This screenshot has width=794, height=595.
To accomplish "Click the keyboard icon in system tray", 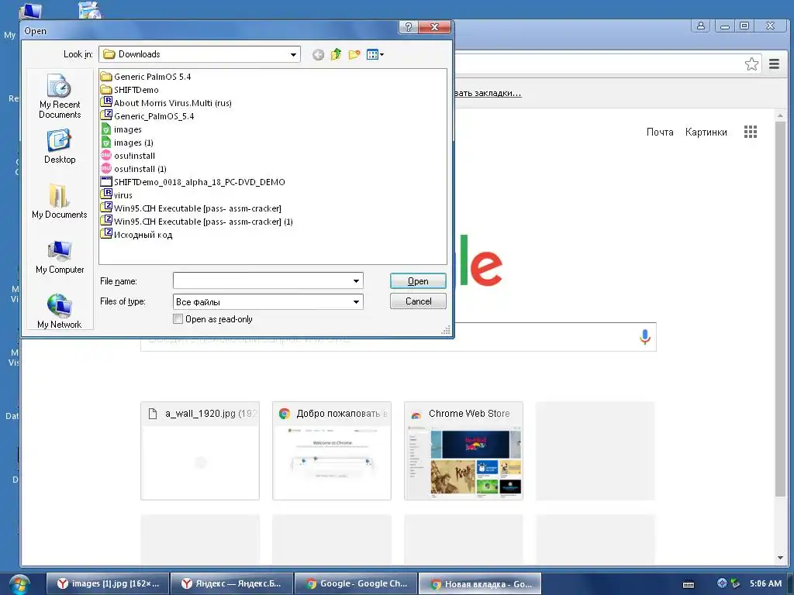I will point(689,584).
